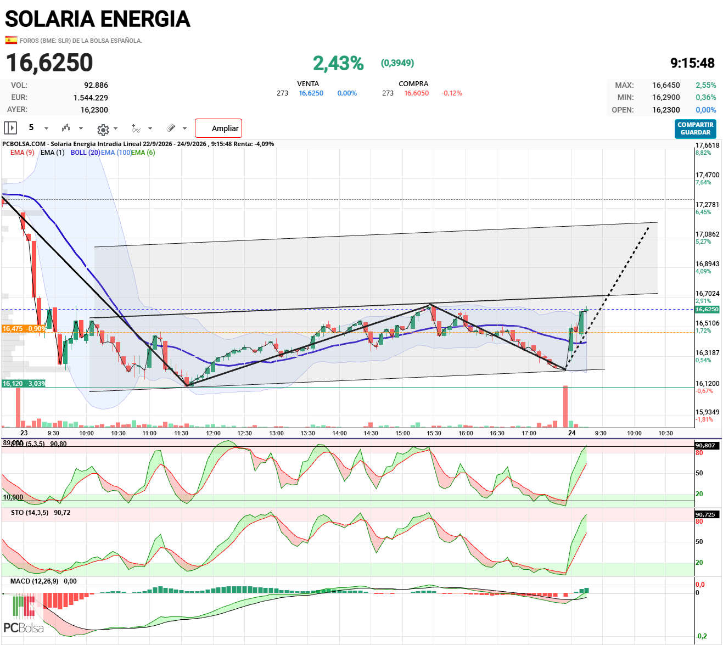Open the candlestick chart type icon

66,128
